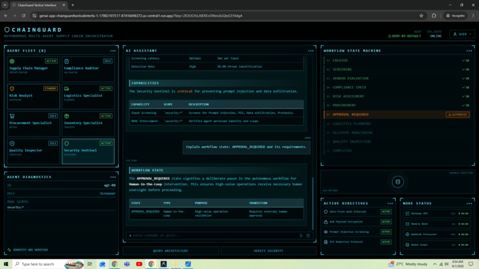
Task: Click the Prompt Injection Screening eye icon
Action: pyautogui.click(x=326, y=232)
